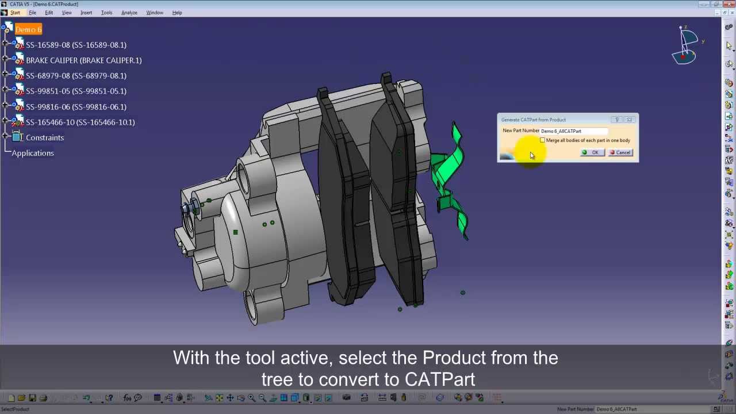This screenshot has width=736, height=414.
Task: Click Cancel in Generate CATPart dialog
Action: tap(620, 152)
